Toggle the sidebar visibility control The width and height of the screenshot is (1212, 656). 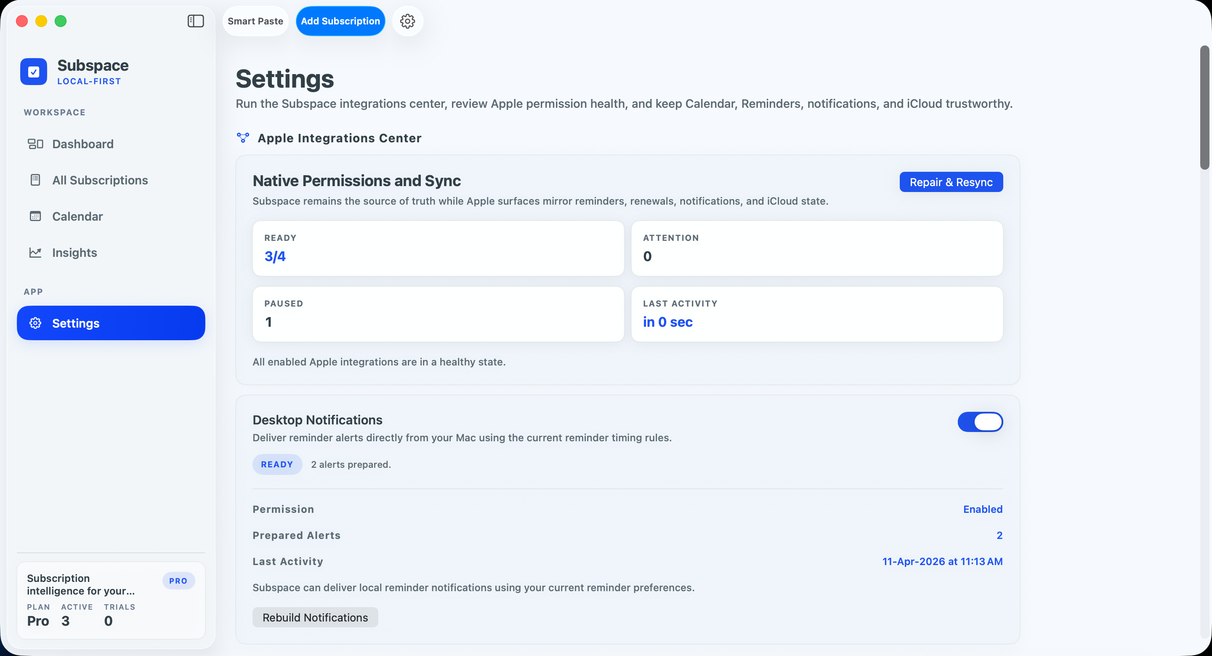pos(196,21)
